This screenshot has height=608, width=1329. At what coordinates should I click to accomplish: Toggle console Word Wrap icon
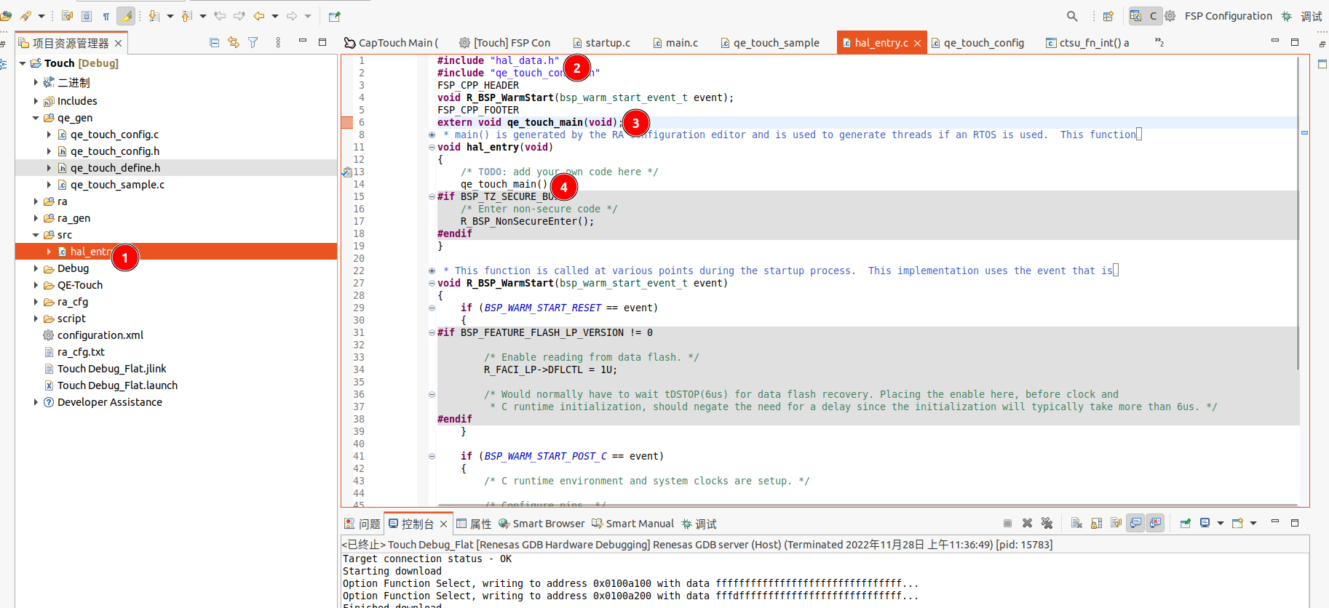(1116, 523)
